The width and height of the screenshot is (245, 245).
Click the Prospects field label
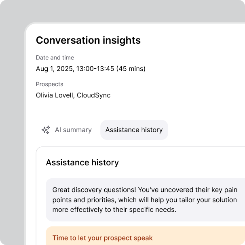pyautogui.click(x=50, y=84)
